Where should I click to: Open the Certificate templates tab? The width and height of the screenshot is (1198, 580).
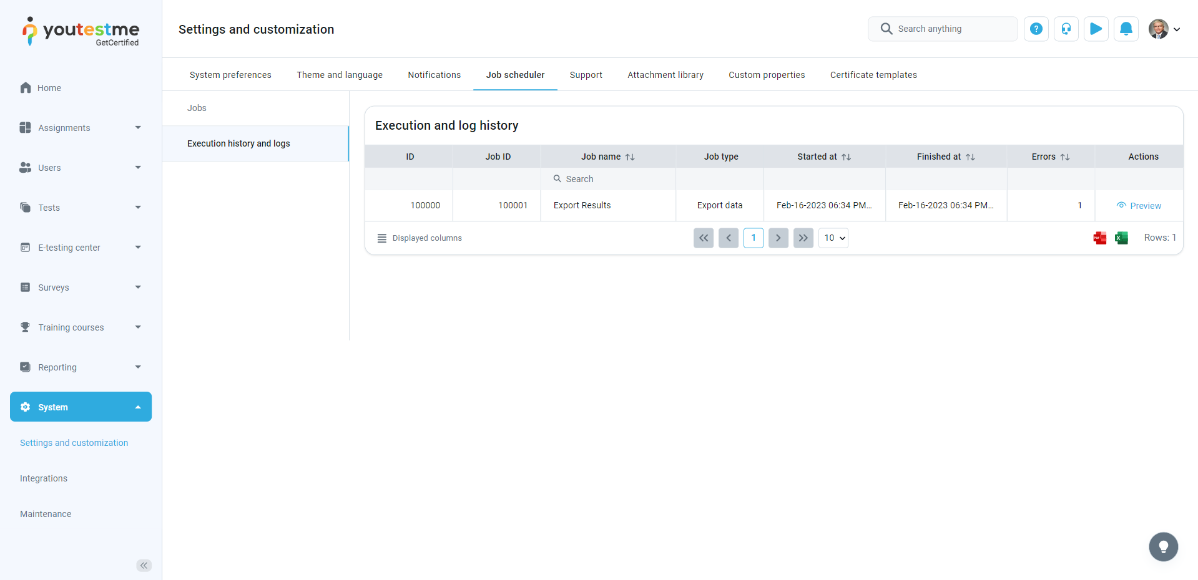click(873, 75)
